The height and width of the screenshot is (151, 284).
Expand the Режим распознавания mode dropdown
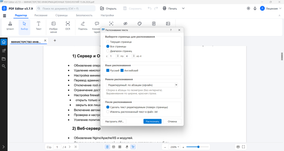point(142,85)
